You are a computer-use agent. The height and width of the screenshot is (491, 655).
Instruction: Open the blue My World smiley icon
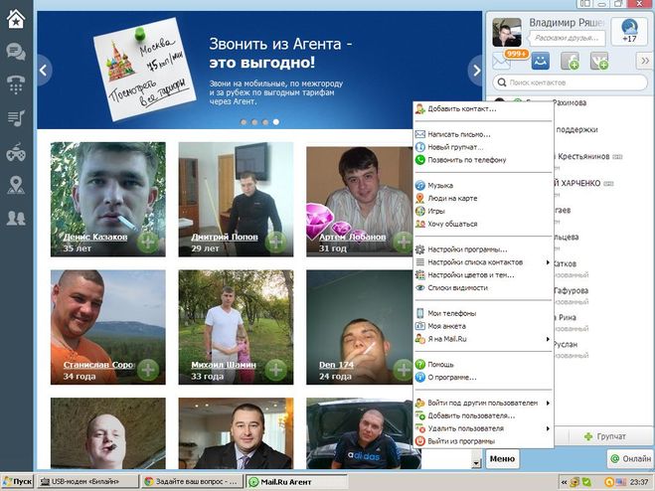pyautogui.click(x=540, y=62)
